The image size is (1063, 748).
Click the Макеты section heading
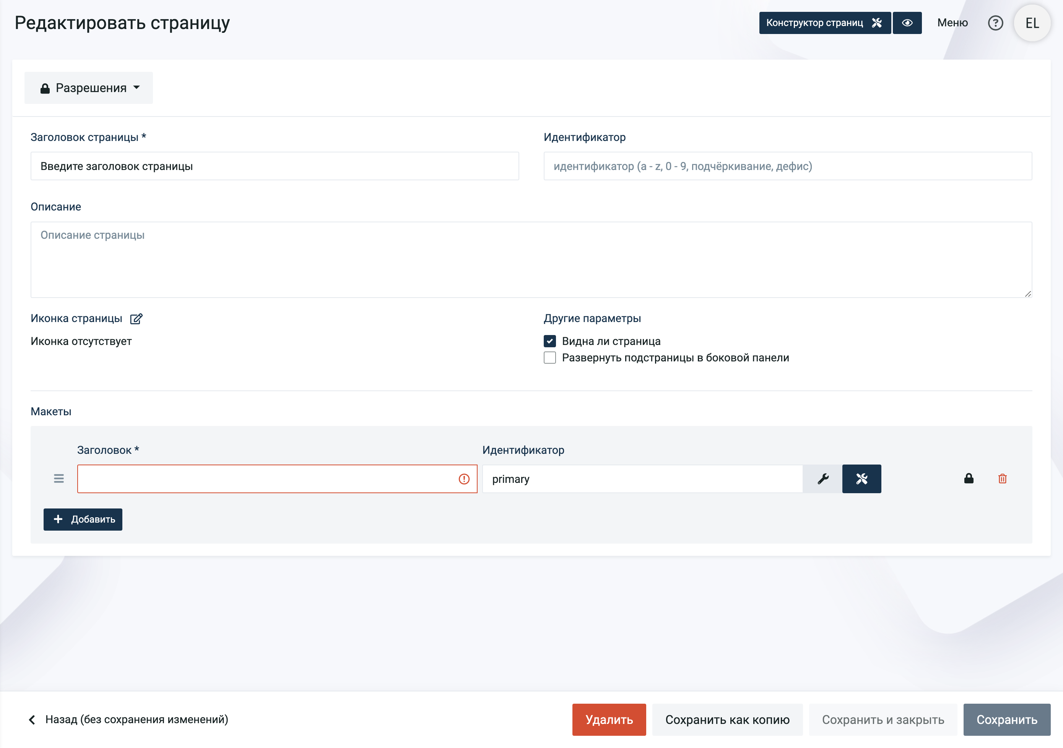click(x=51, y=412)
